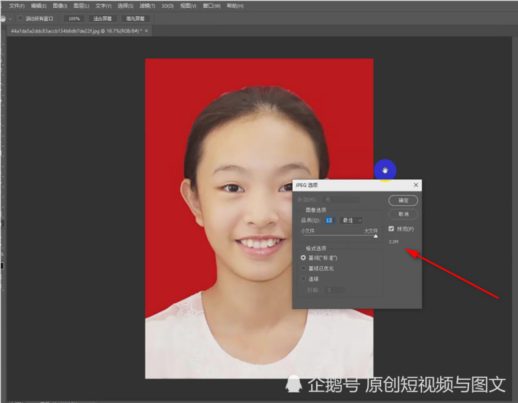Viewport: 518px width, 403px height.
Task: Click the 适合屏幕 button
Action: coord(103,19)
